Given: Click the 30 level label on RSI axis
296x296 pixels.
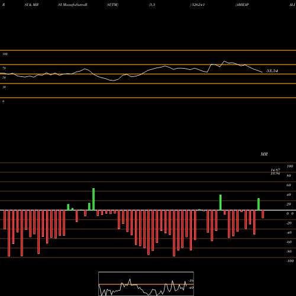Looking at the screenshot, I should pos(4,87).
